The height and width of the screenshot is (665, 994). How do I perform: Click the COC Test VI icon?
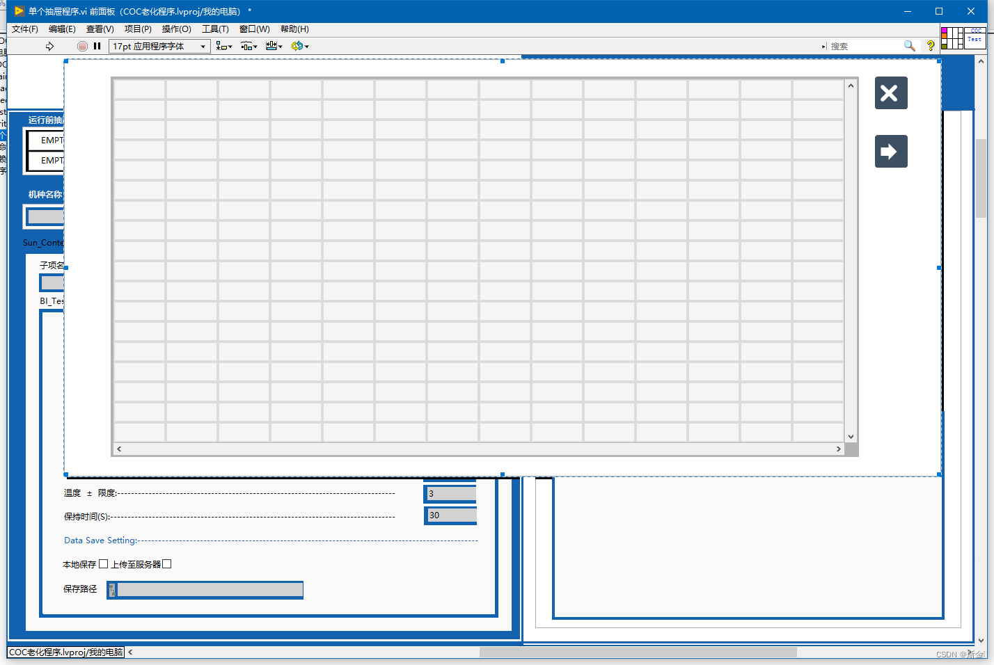pyautogui.click(x=975, y=38)
